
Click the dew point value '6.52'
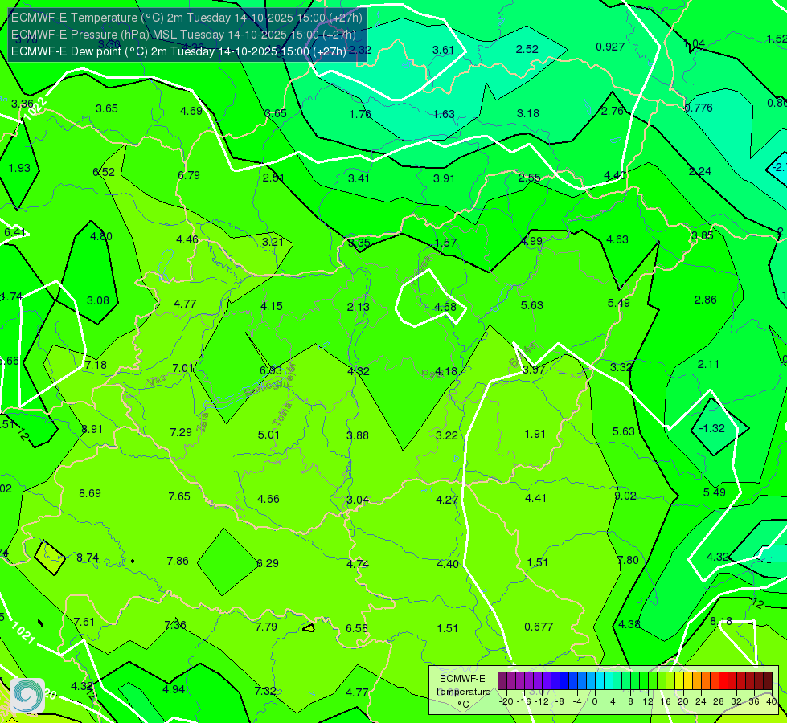pyautogui.click(x=104, y=172)
